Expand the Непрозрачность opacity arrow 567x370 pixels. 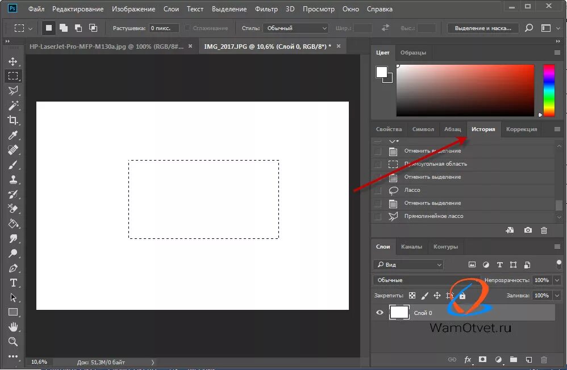[x=557, y=280]
